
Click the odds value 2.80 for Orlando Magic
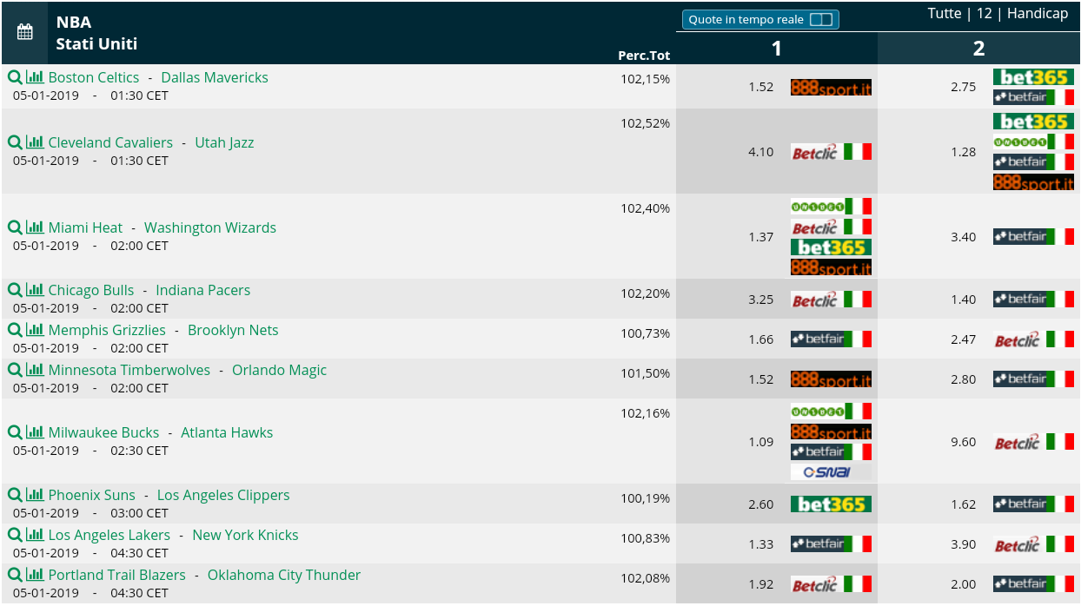[x=963, y=379]
